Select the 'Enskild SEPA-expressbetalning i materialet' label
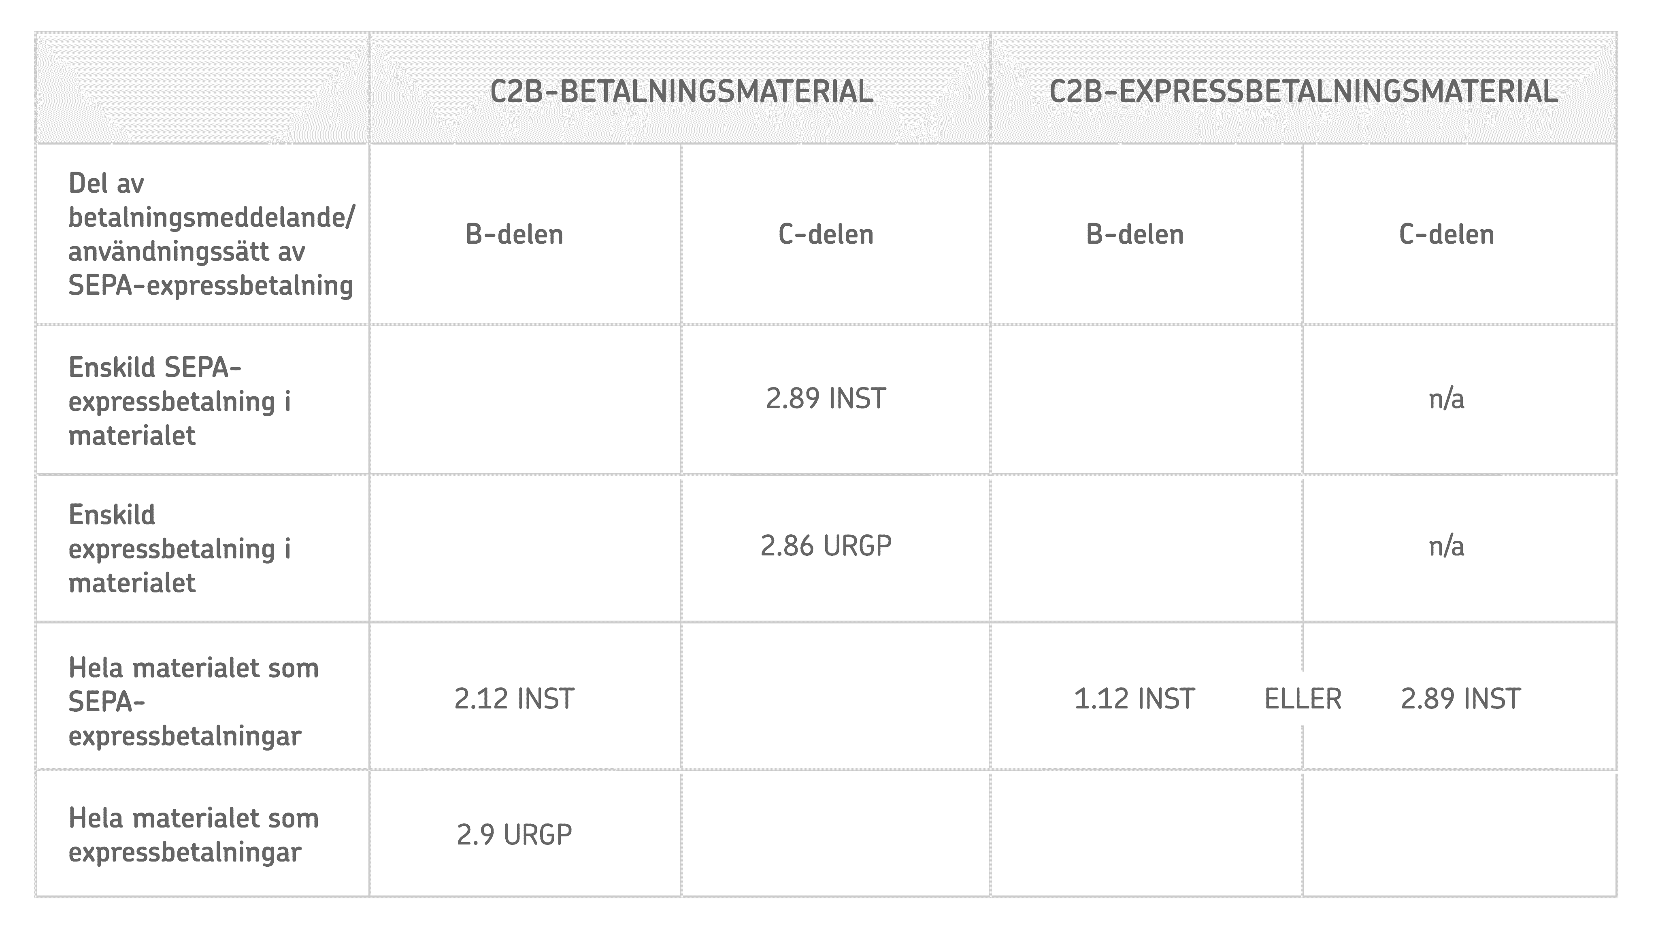Screen dimensions: 1658x938 coord(180,401)
